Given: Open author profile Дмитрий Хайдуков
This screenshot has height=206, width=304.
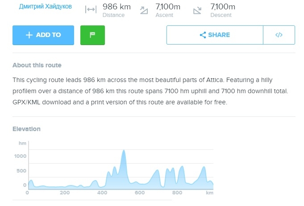Looking at the screenshot, I should pyautogui.click(x=46, y=7).
